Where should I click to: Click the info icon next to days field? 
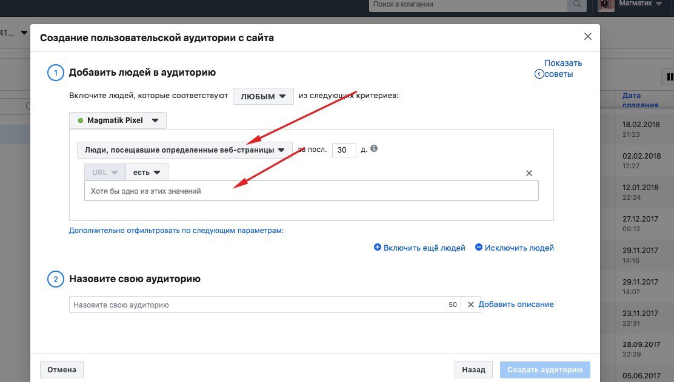coord(374,148)
